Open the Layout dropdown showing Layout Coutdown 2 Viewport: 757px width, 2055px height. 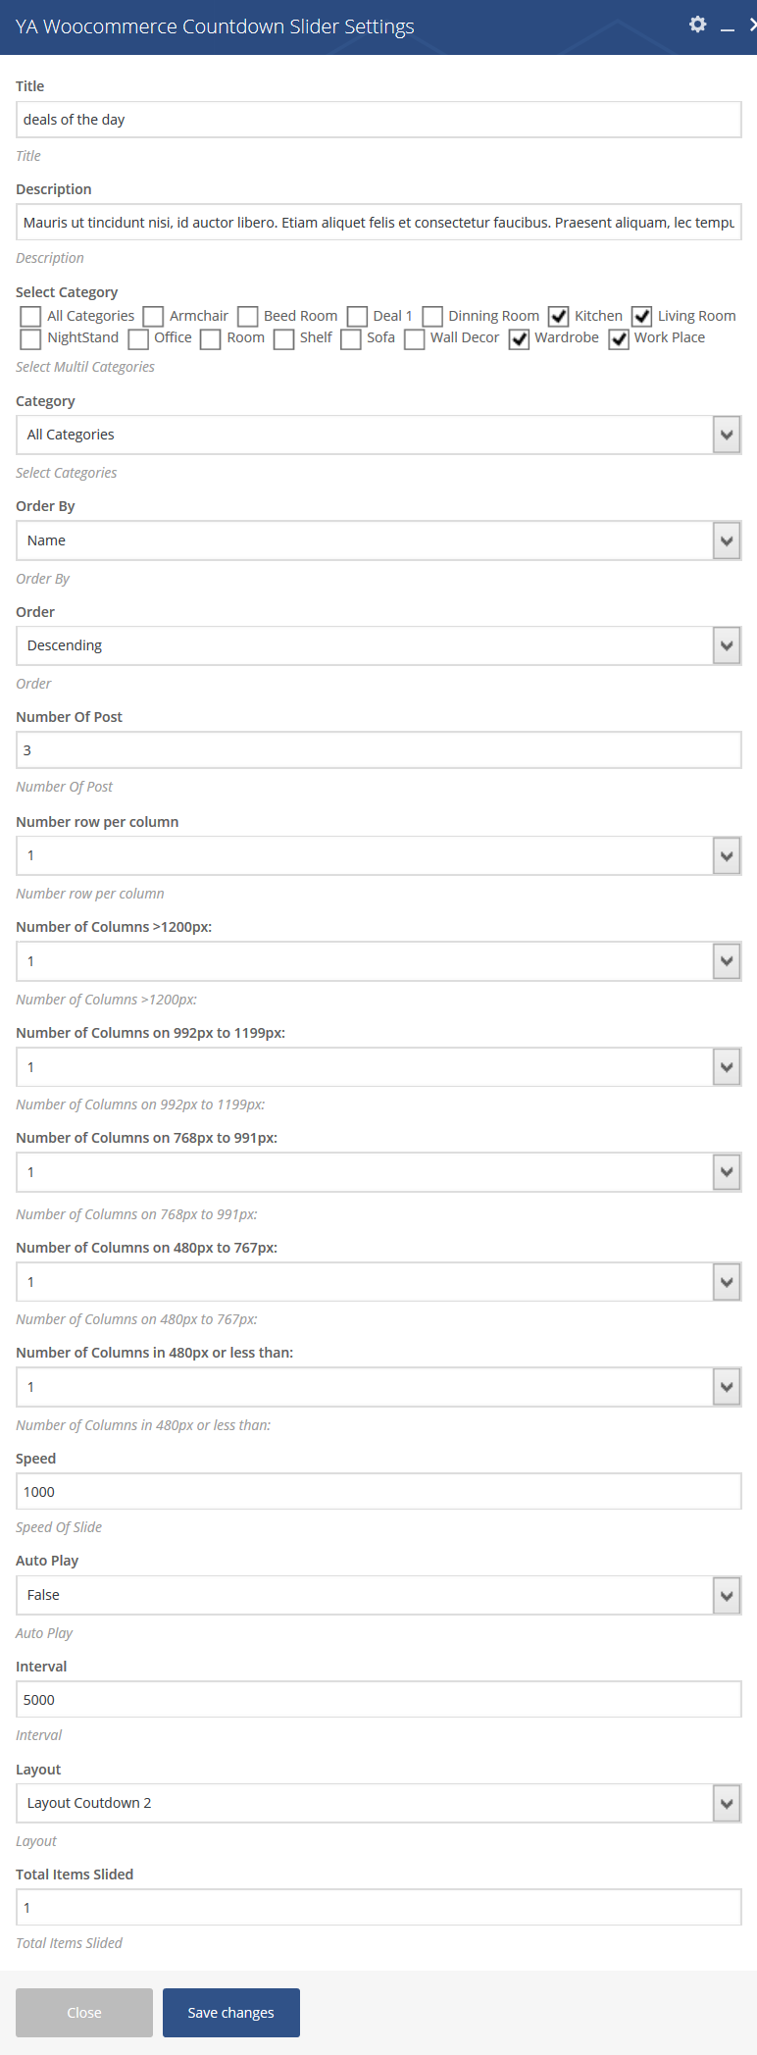378,1803
